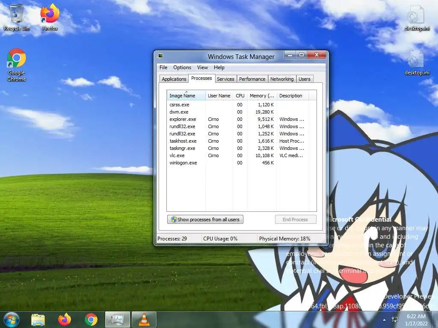Click Show processes from all users
This screenshot has height=328, width=438.
tap(205, 220)
